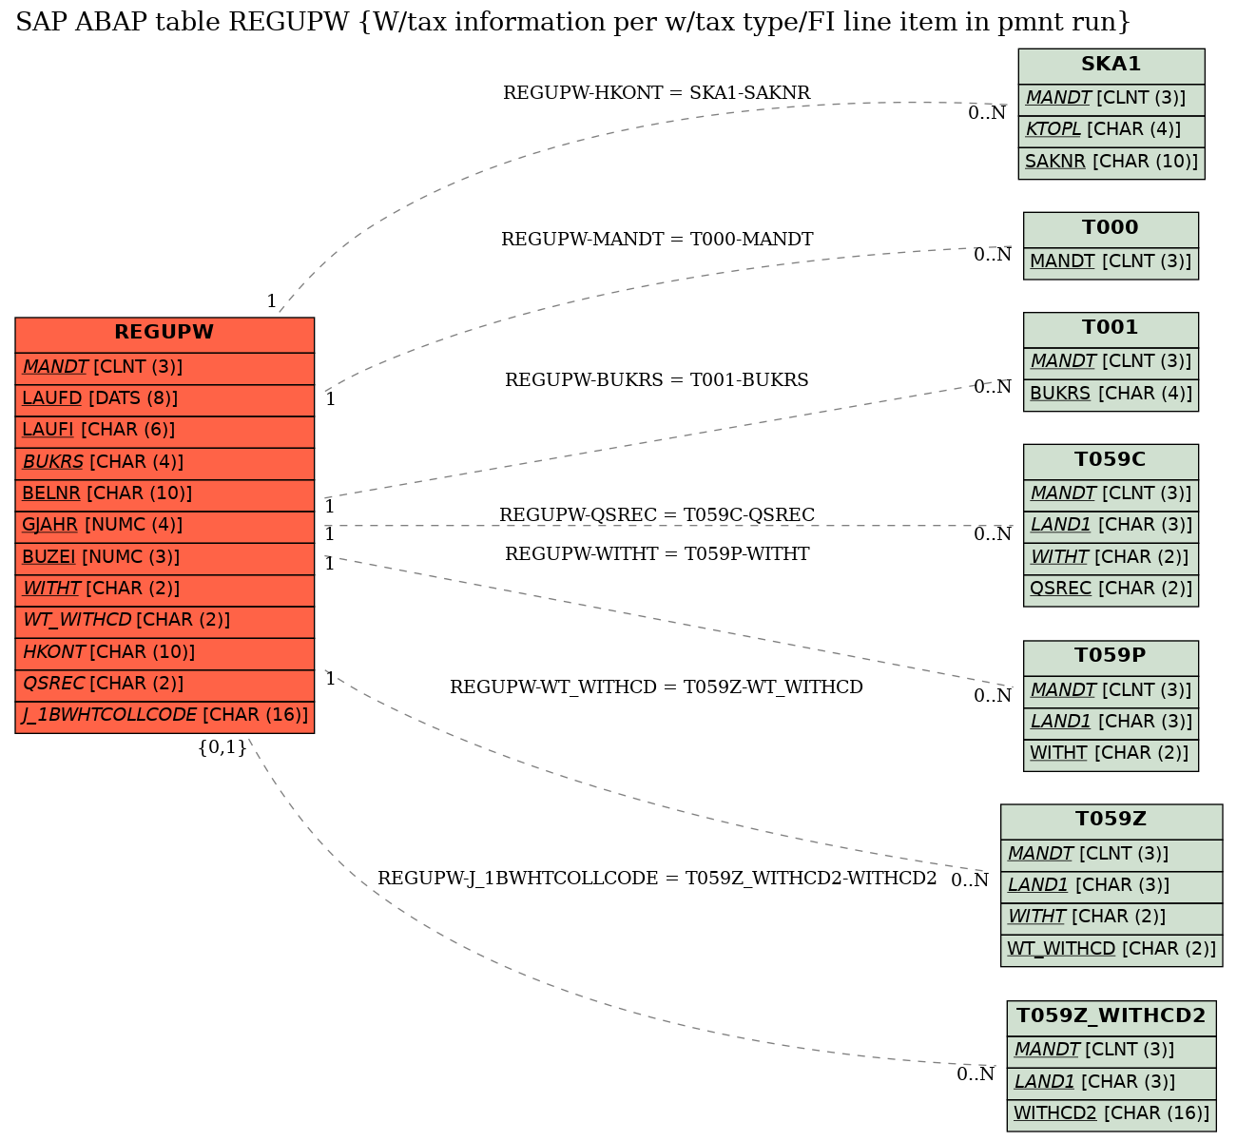This screenshot has width=1237, height=1141.
Task: Select the WT_WITHCD [CHAR (2)] field in REGUPW
Action: point(164,622)
